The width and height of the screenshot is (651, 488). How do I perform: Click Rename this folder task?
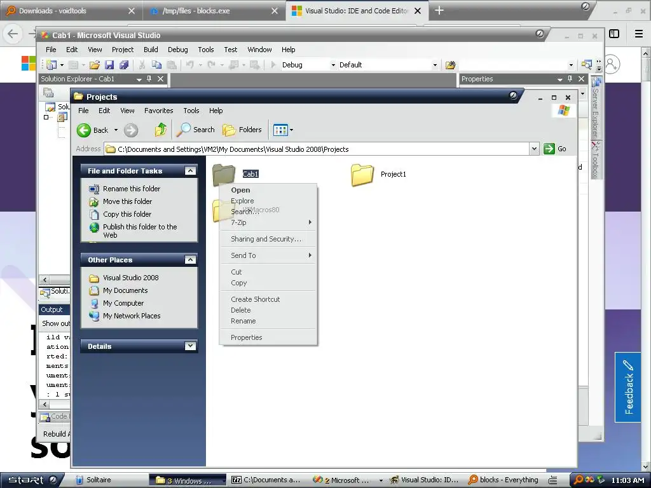click(131, 189)
